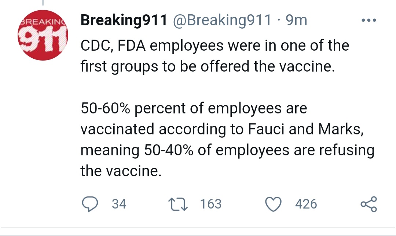Click the tweet's first paragraph about CDC, FDA
The height and width of the screenshot is (236, 396).
pyautogui.click(x=215, y=56)
